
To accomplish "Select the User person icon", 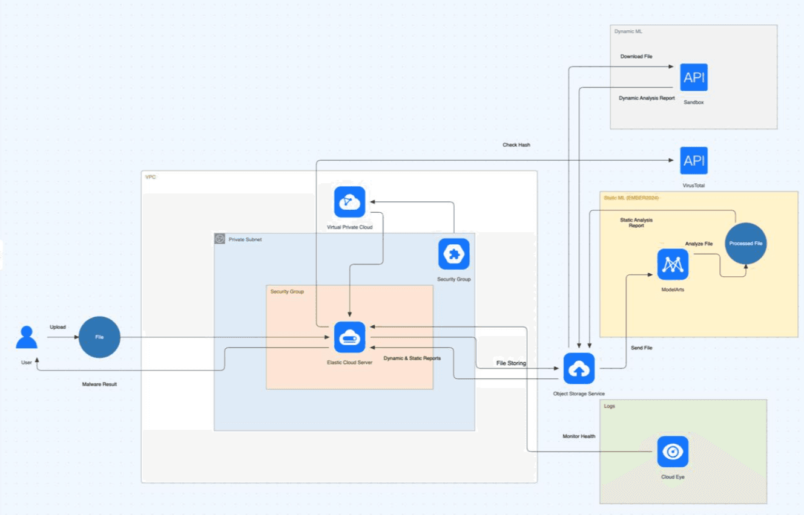I will pos(27,337).
